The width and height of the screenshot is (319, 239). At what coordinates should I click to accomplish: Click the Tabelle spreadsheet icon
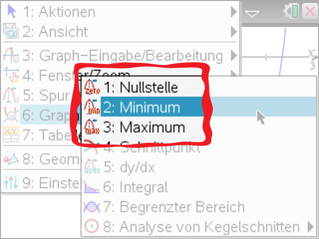[10, 134]
